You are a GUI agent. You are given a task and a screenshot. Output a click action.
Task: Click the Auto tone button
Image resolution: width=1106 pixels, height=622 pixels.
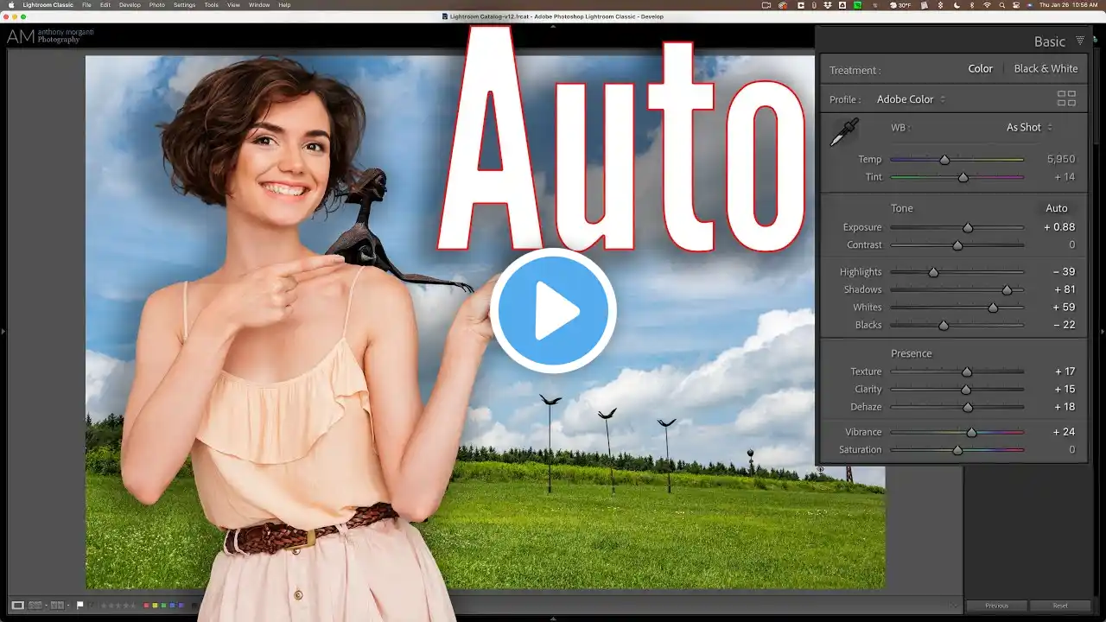click(1056, 208)
